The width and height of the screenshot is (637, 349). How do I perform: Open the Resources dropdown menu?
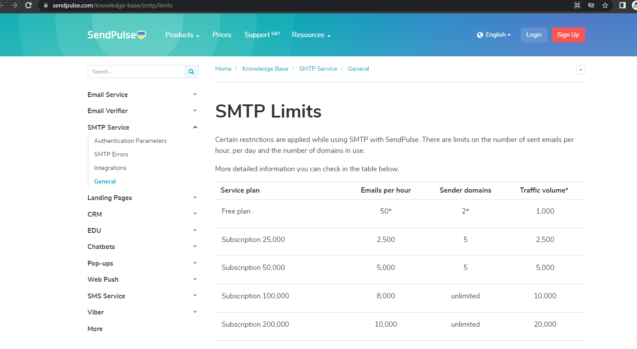pos(311,35)
